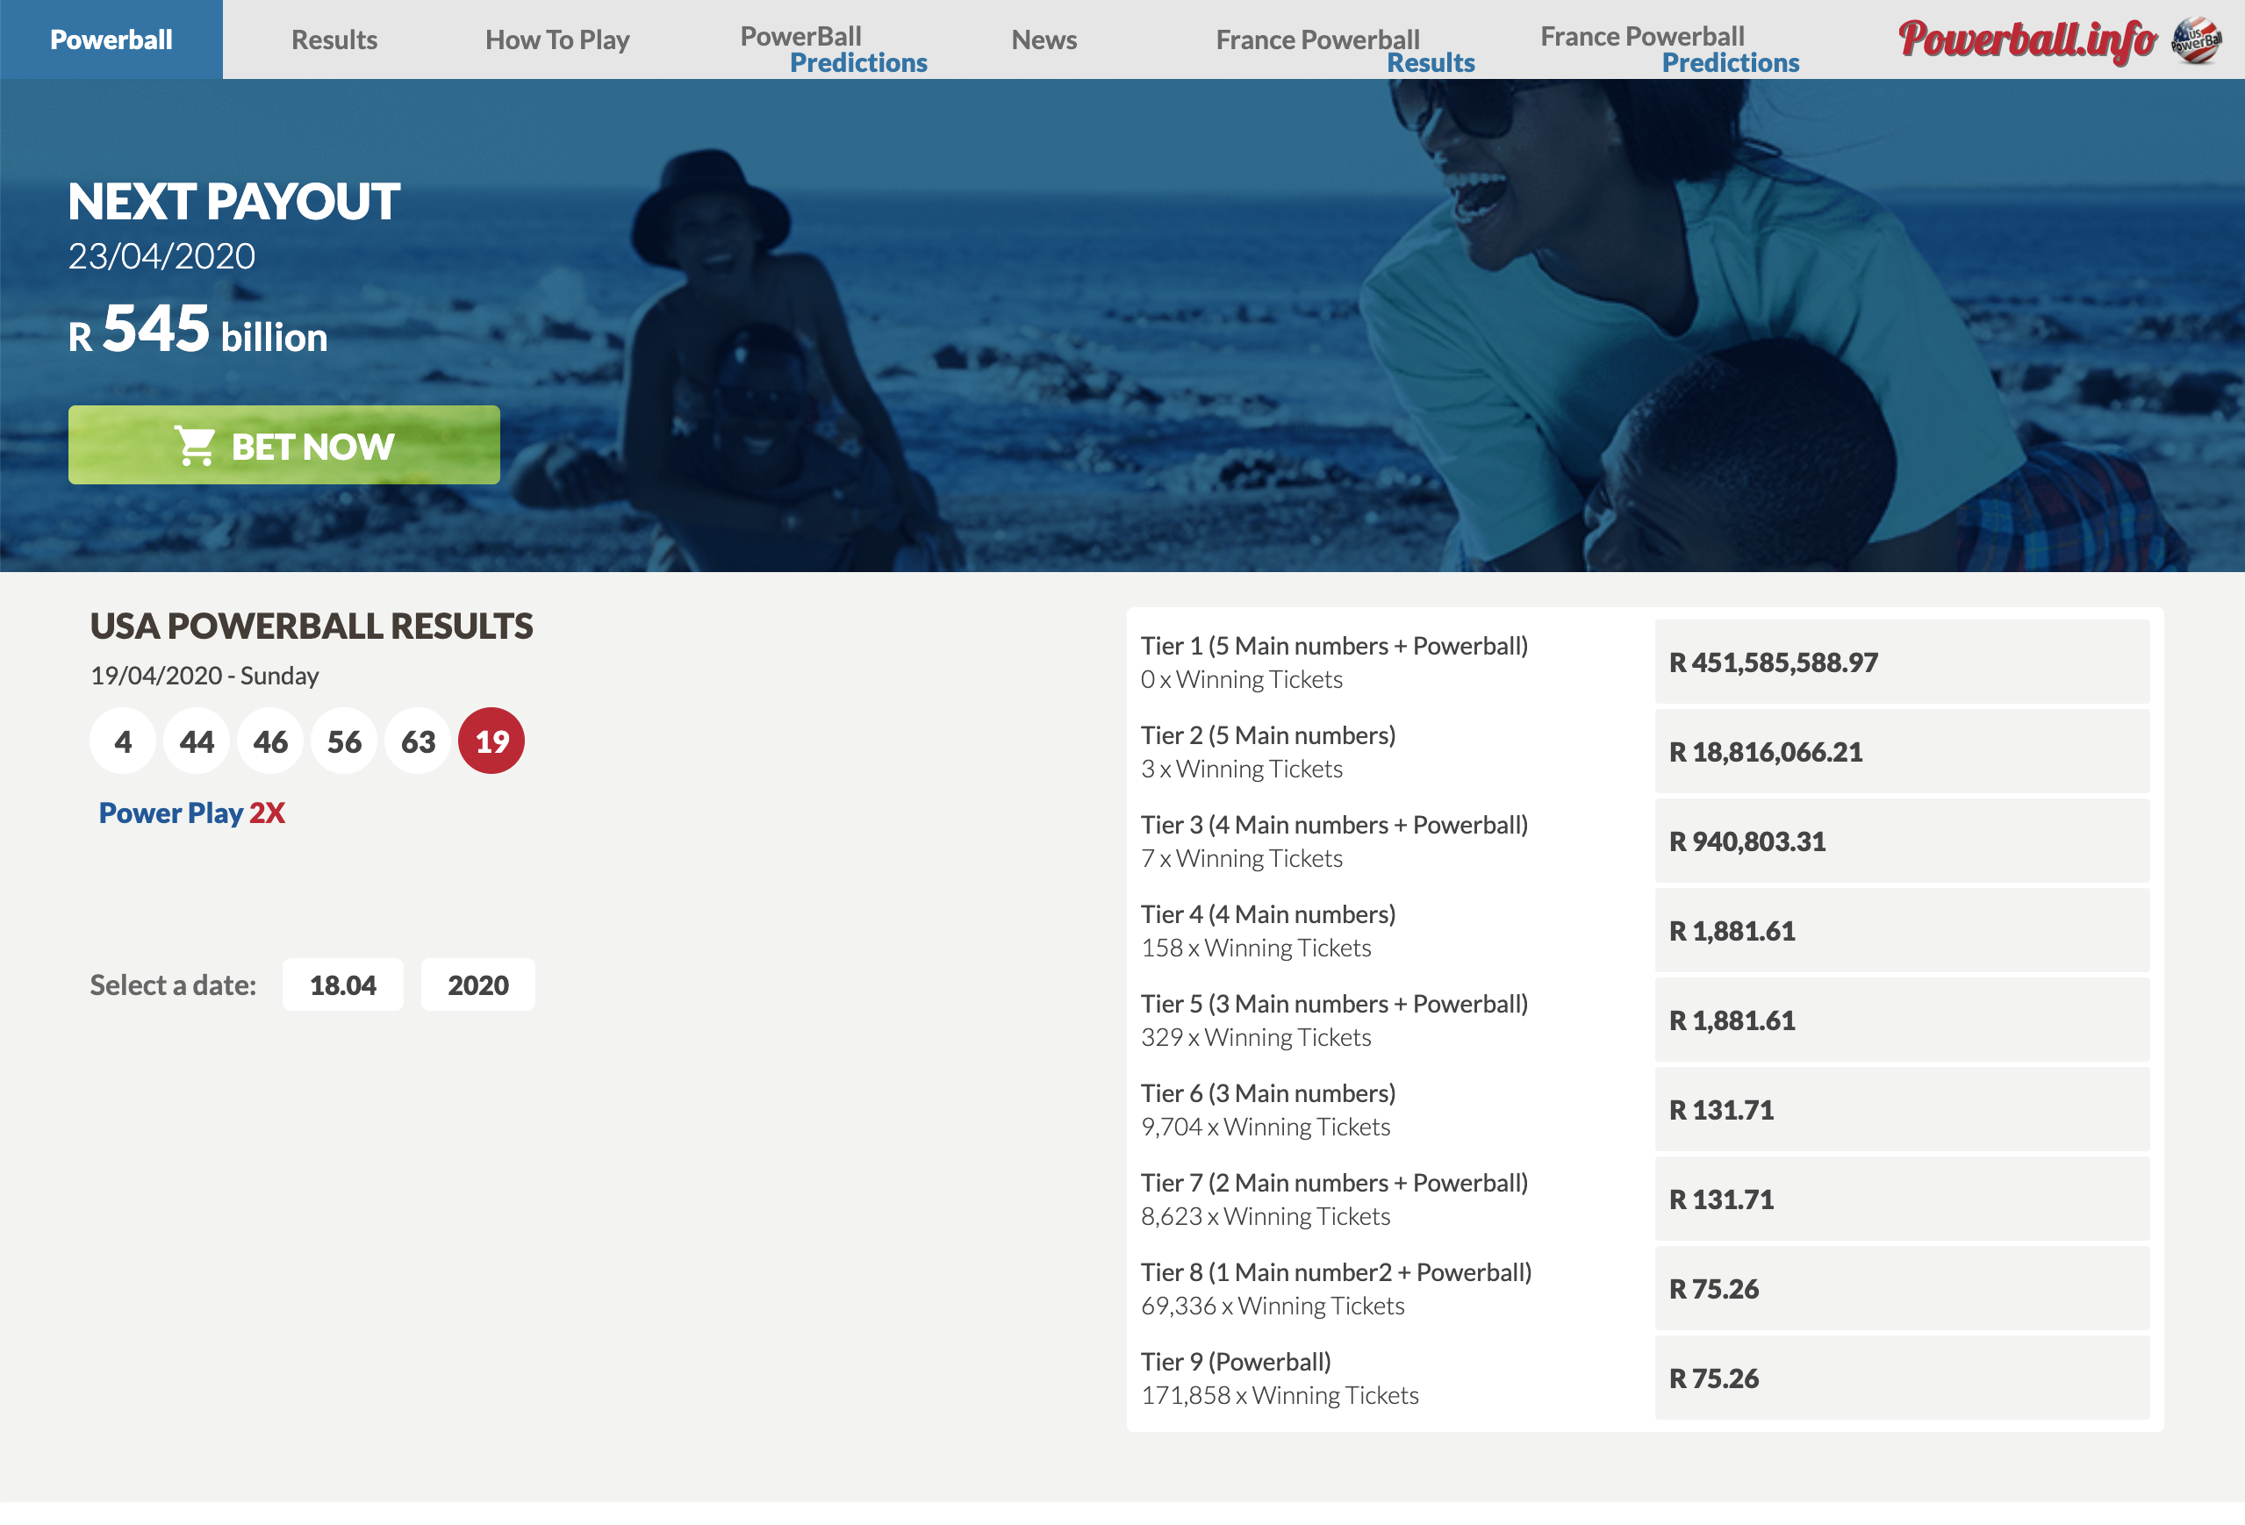
Task: Click the NEXT PAYOUT heading
Action: click(233, 202)
